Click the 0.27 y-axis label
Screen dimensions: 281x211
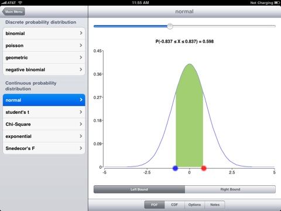coord(97,97)
